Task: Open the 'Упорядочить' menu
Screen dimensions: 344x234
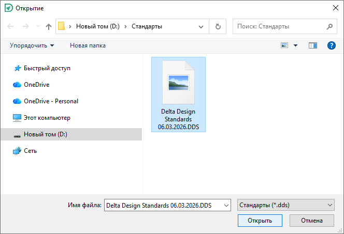Action: (32, 45)
